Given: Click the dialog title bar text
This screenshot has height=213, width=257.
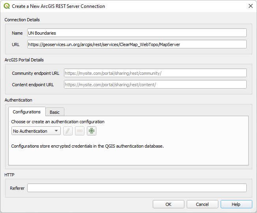Looking at the screenshot, I should coord(58,6).
